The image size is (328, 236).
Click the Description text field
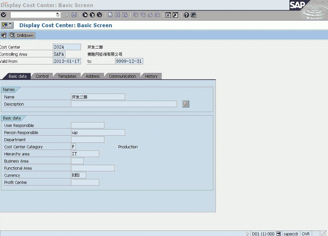124,104
